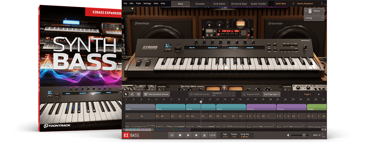Click the Tone parameter on synth display
Viewport: 366px width, 149px height.
tap(192, 48)
